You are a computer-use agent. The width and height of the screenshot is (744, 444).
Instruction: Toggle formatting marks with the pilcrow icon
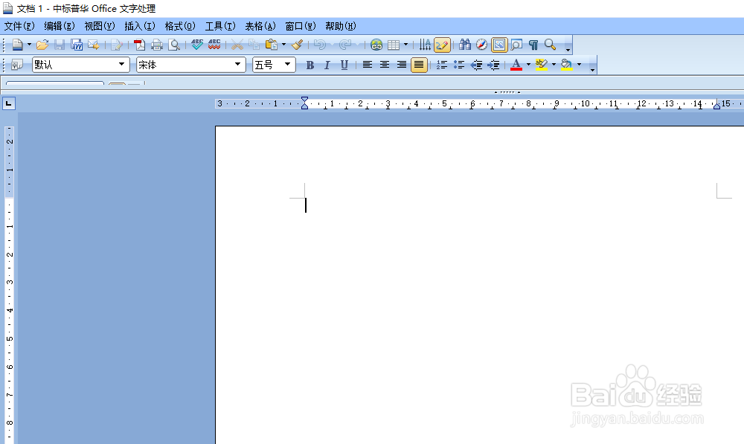[534, 44]
